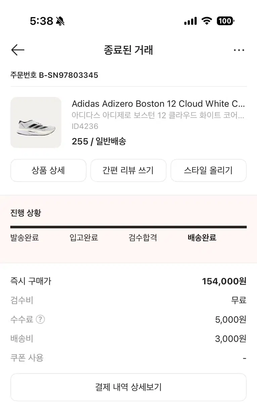Tap the muted bell icon in status bar
Screen dimensions: 257x403
coord(60,21)
